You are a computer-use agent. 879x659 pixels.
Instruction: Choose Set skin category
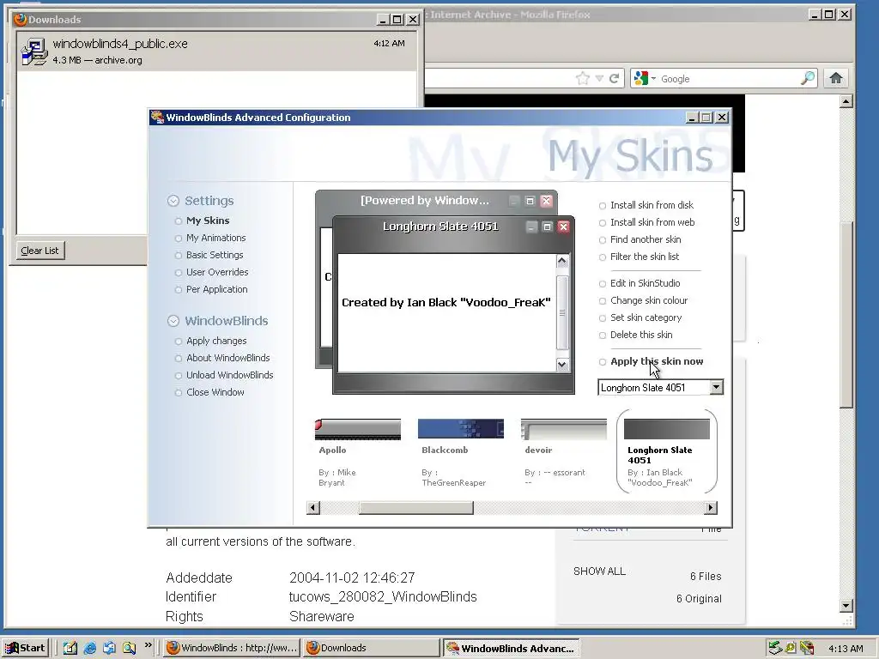646,317
